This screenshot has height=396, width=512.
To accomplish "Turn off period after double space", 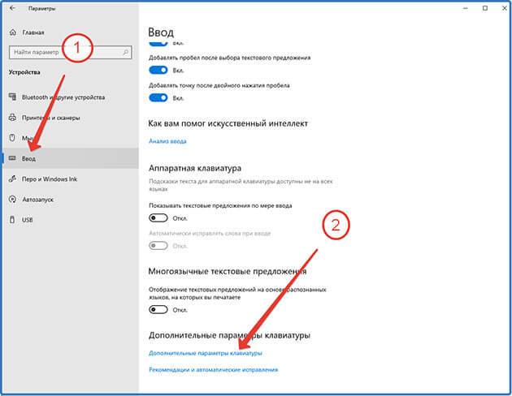I will point(158,97).
